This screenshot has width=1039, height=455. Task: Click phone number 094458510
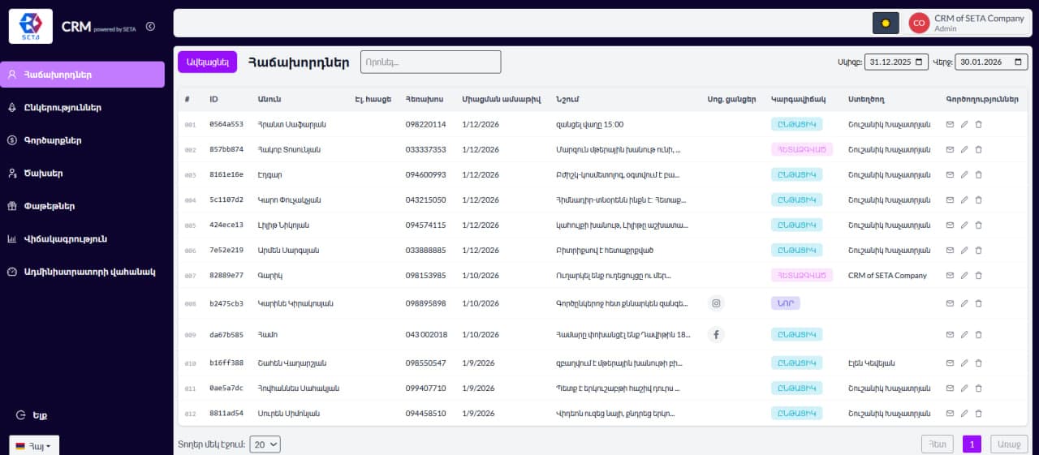(x=425, y=413)
